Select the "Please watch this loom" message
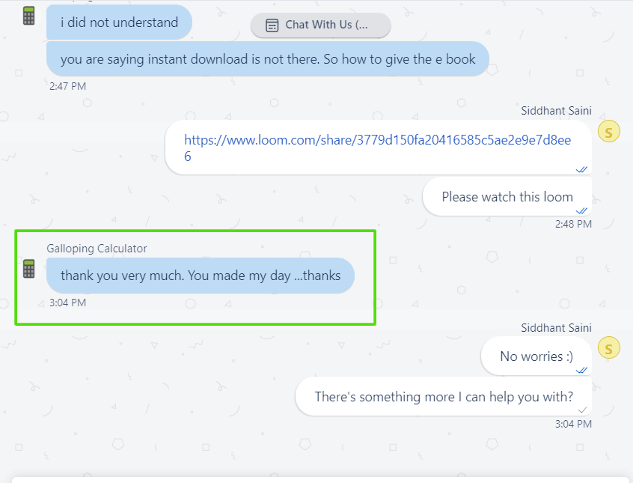633x483 pixels. 507,197
